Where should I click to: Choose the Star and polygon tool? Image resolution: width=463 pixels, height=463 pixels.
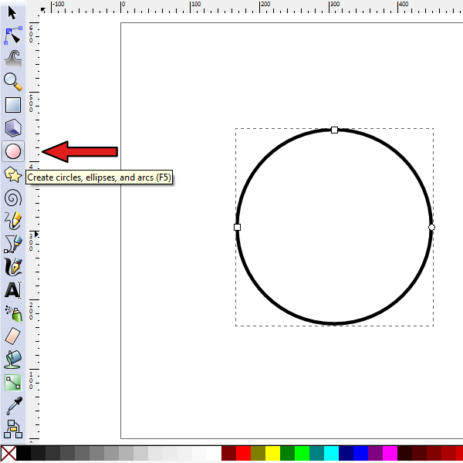coord(13,174)
